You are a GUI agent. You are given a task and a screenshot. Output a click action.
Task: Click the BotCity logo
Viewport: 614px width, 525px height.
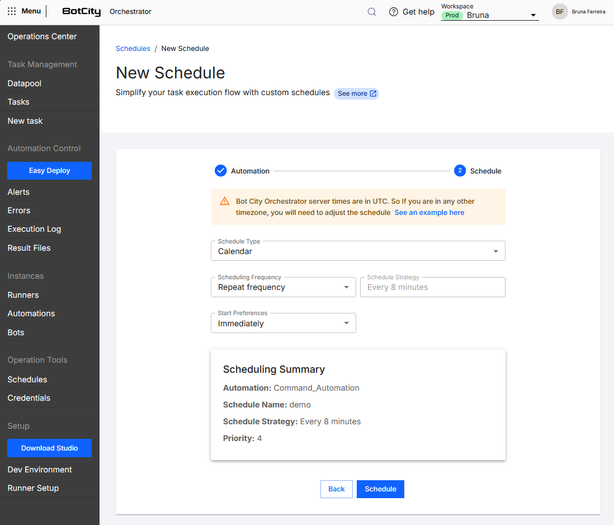pos(82,11)
